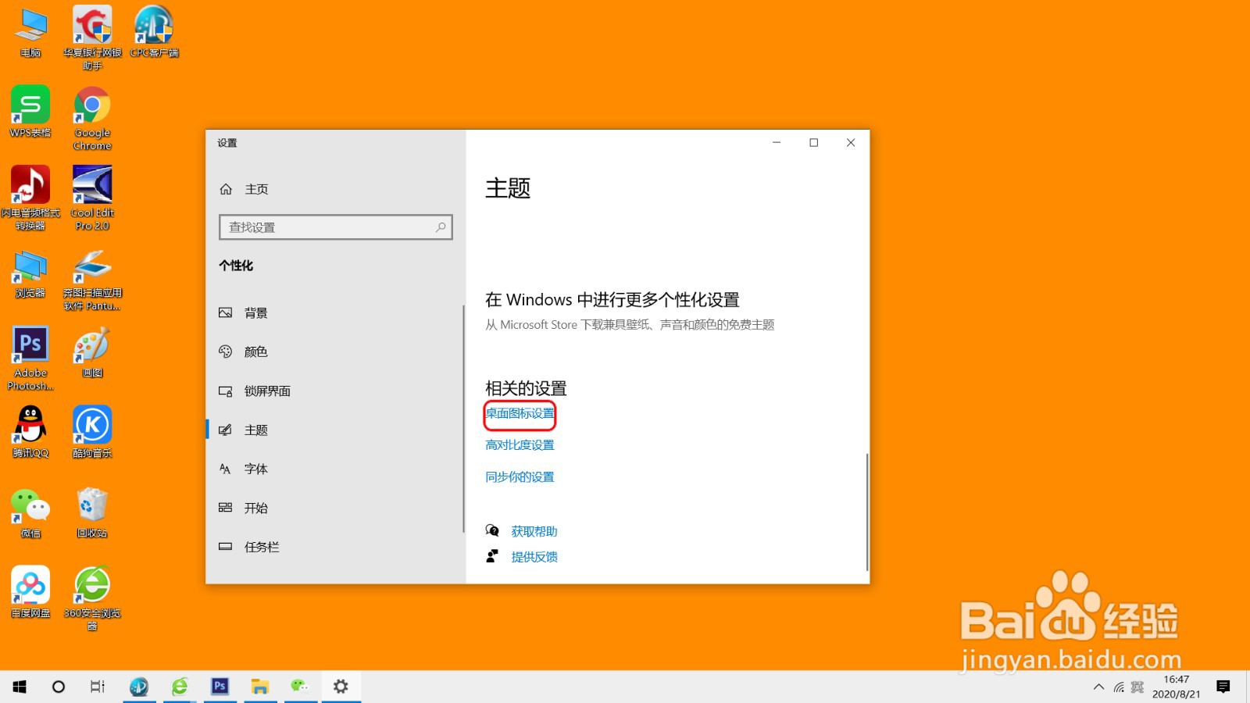Image resolution: width=1250 pixels, height=703 pixels.
Task: Select 字体 (Fonts) in personalization sidebar
Action: point(254,469)
